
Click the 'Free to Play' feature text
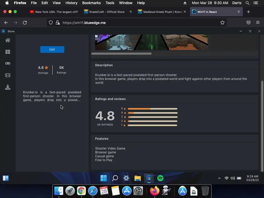click(104, 160)
